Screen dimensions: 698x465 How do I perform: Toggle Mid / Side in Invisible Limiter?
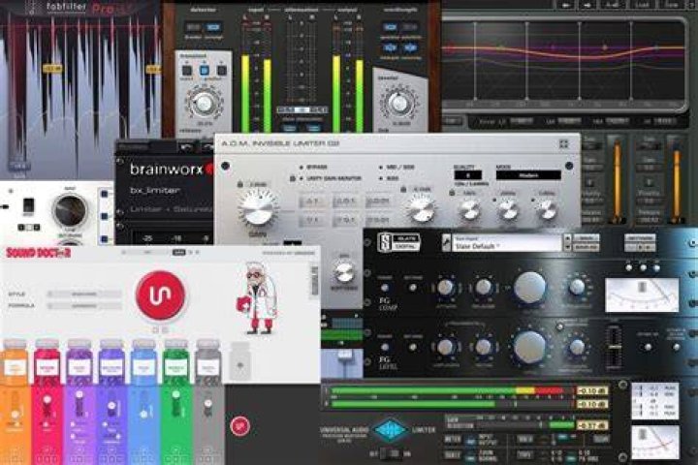[397, 167]
